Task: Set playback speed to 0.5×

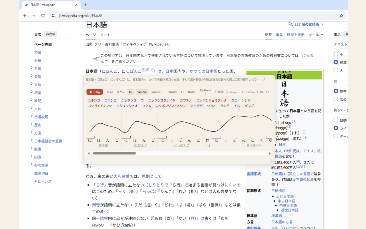Action: tap(110, 92)
